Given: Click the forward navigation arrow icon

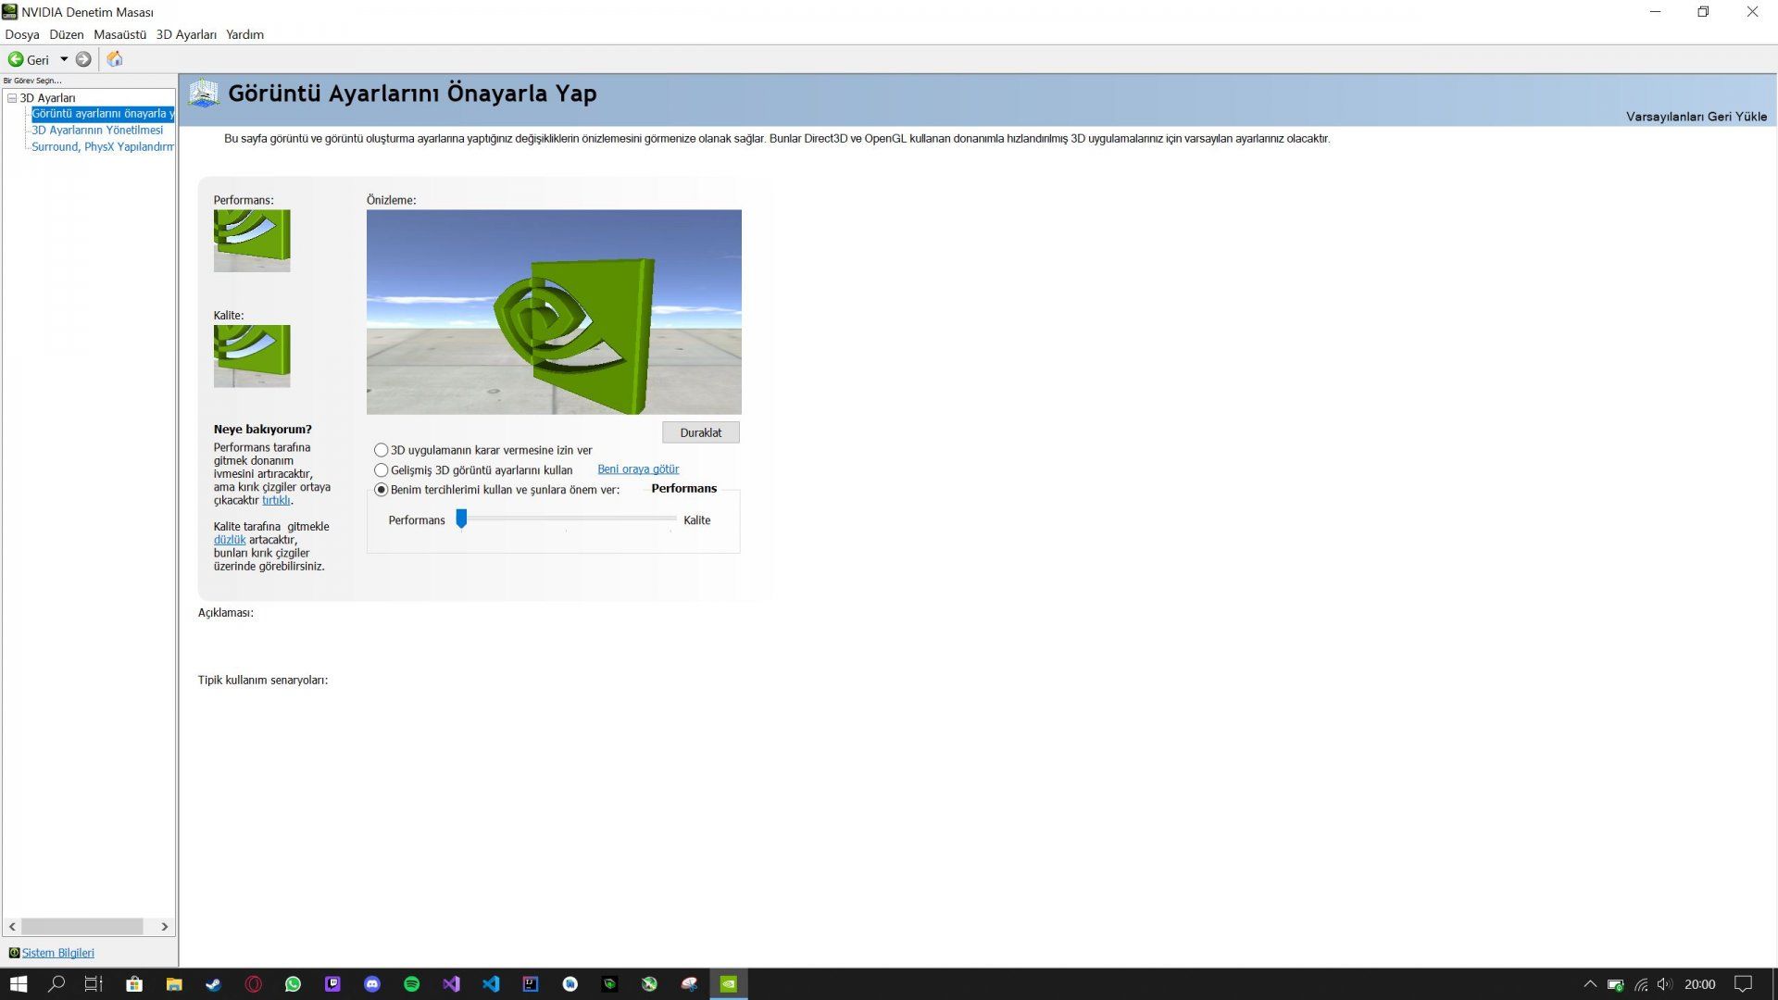Looking at the screenshot, I should tap(83, 59).
